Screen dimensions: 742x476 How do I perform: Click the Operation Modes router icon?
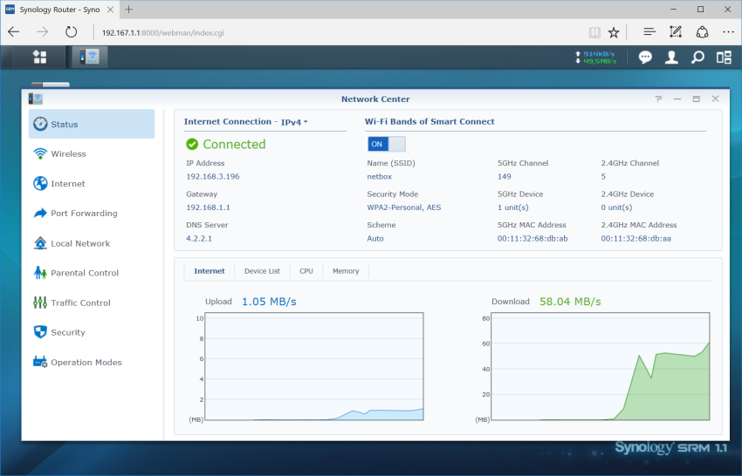(40, 362)
